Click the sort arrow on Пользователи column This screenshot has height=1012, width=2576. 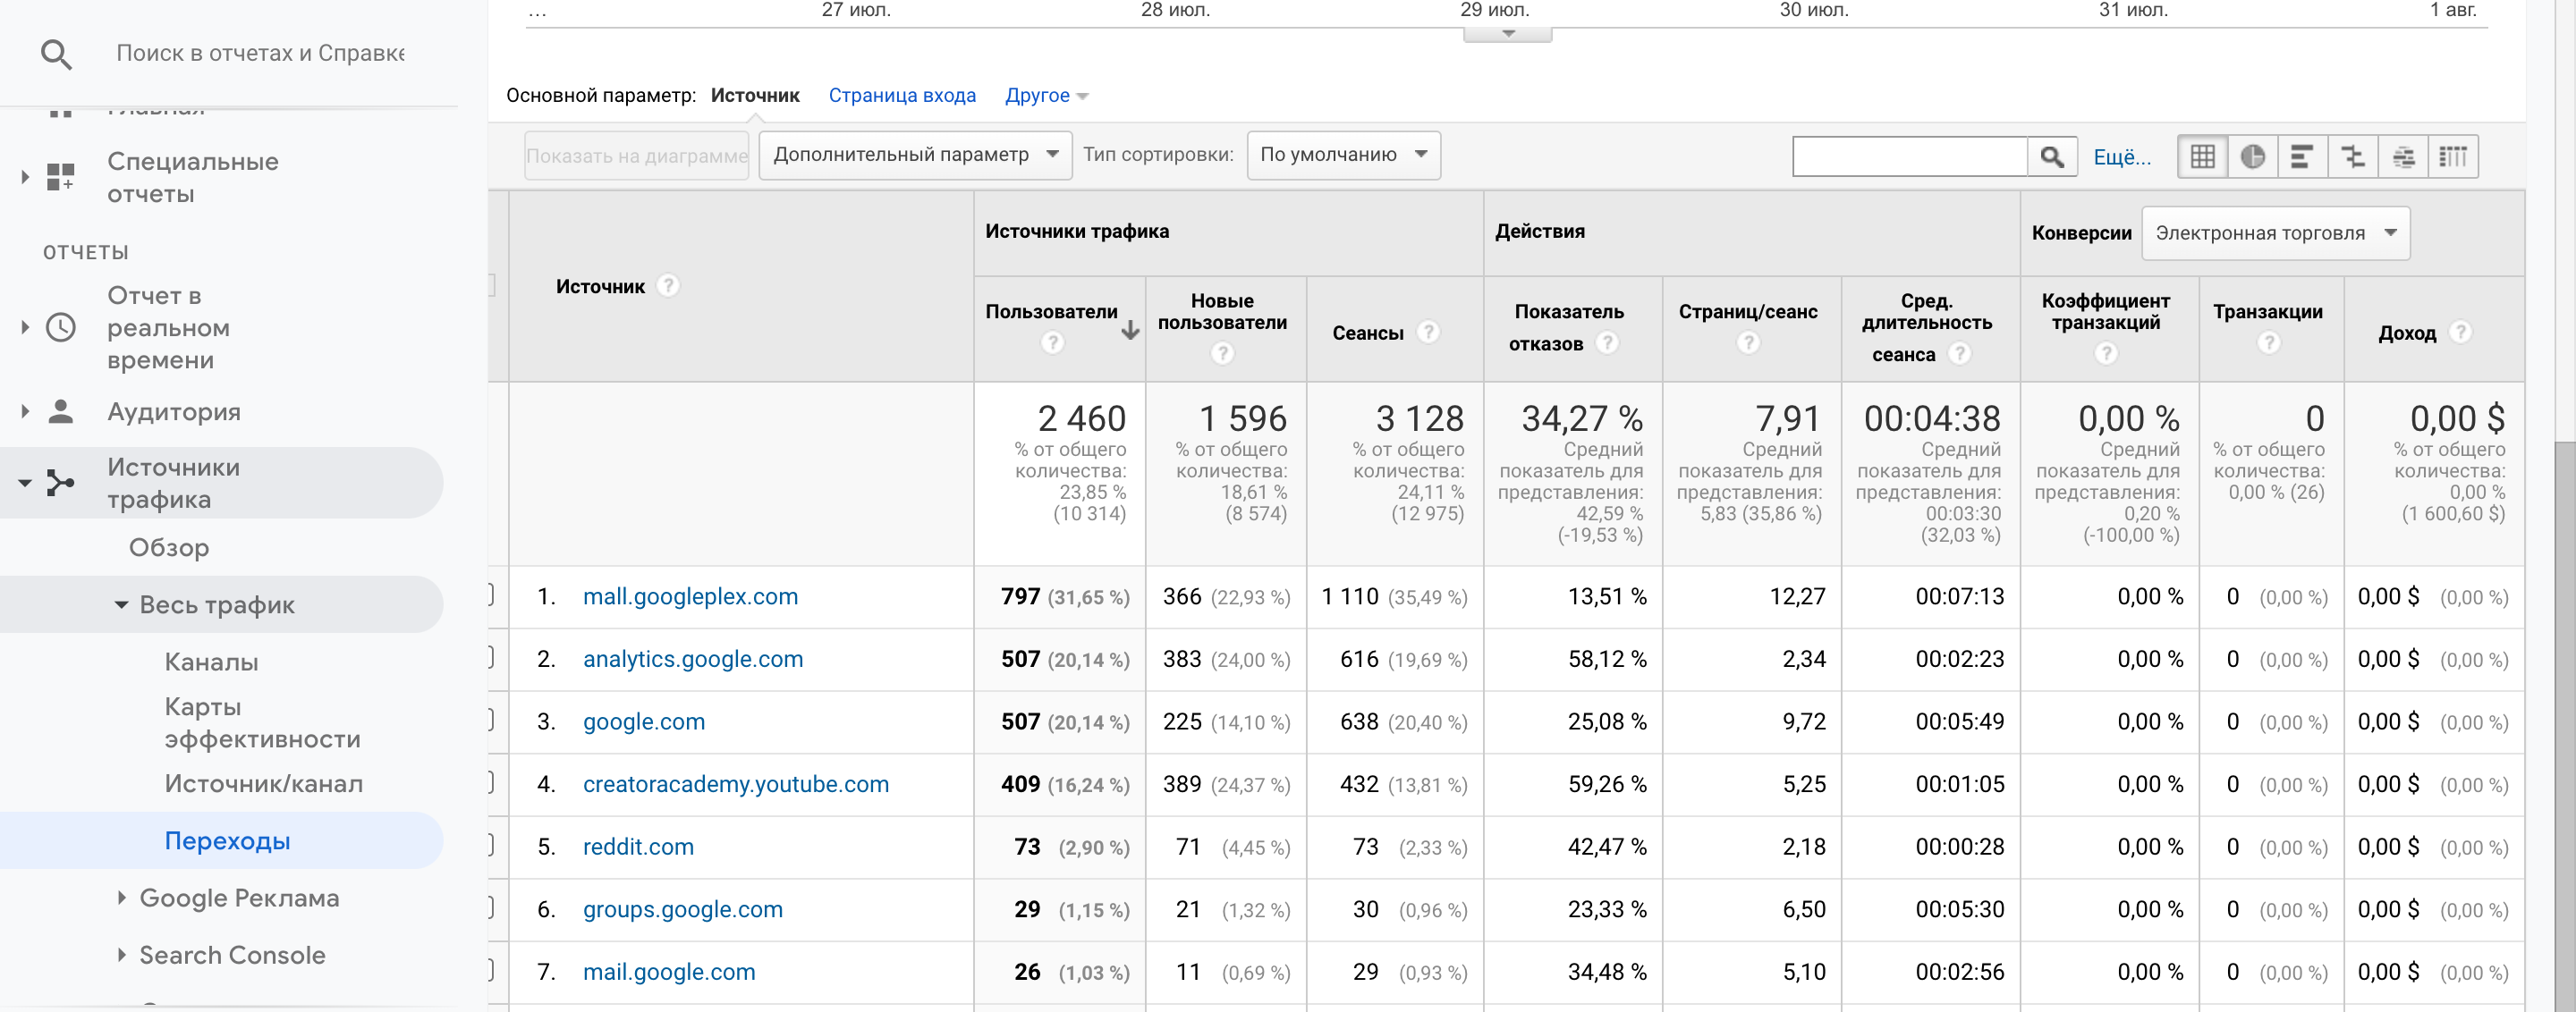(1130, 331)
